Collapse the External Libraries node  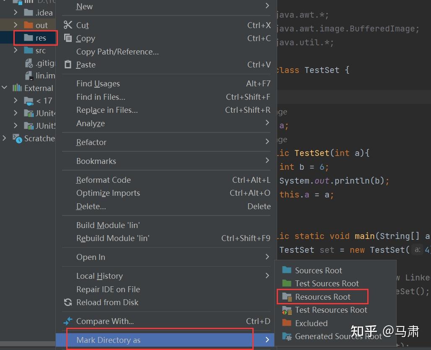(4, 88)
